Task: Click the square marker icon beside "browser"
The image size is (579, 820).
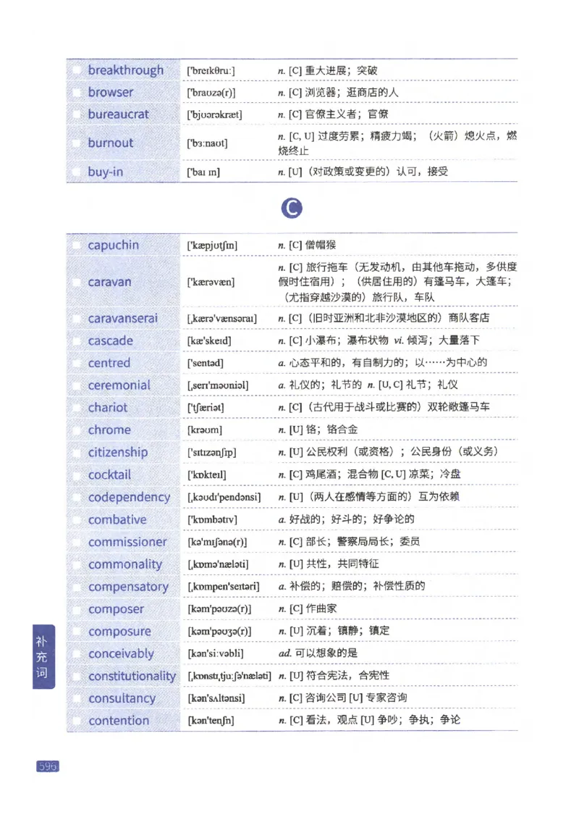Action: coord(77,93)
